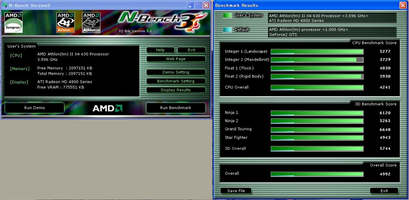Start the Run Demo button
The width and height of the screenshot is (409, 200).
pyautogui.click(x=34, y=108)
